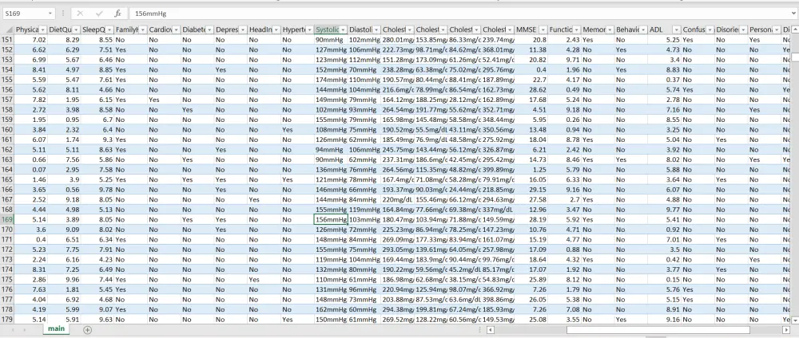Screen dimensions: 799x338
Task: Select the row 160 header
Action: [x=7, y=130]
